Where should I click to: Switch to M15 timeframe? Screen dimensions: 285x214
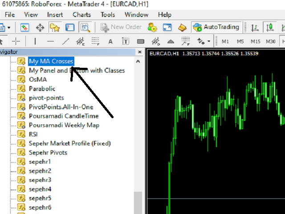[255, 41]
